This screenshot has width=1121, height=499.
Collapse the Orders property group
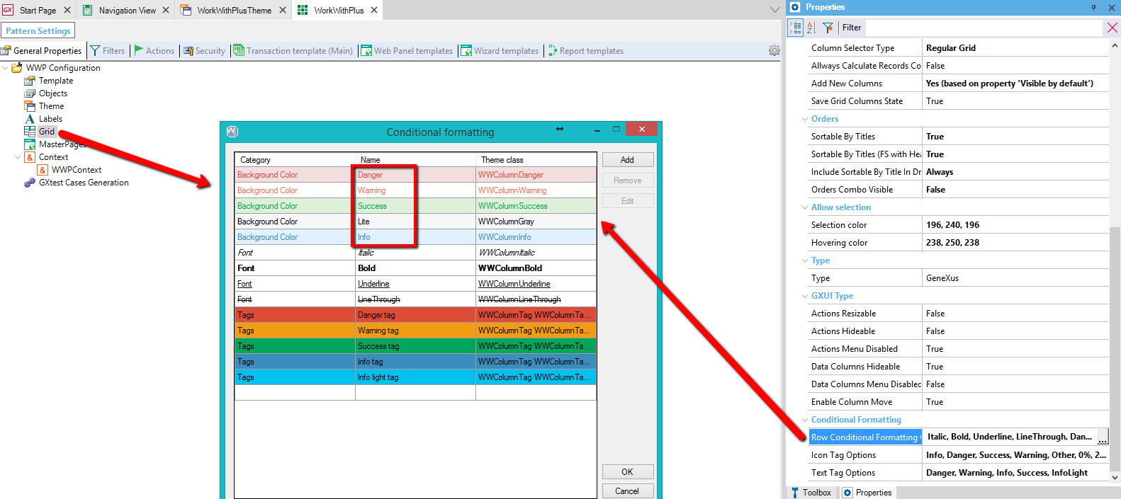(805, 119)
